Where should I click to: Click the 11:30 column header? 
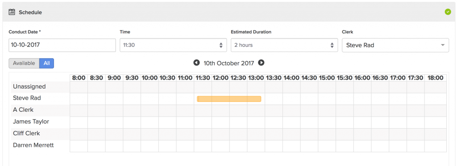click(203, 78)
